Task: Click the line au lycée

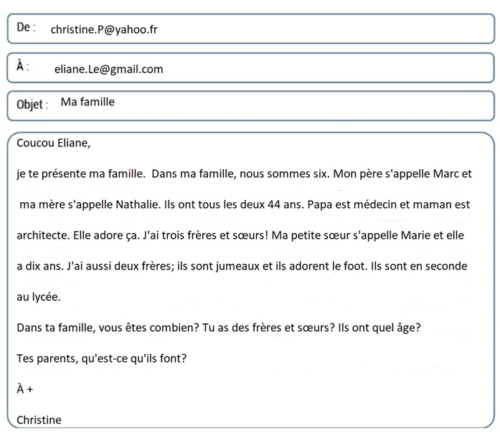Action: pos(39,297)
